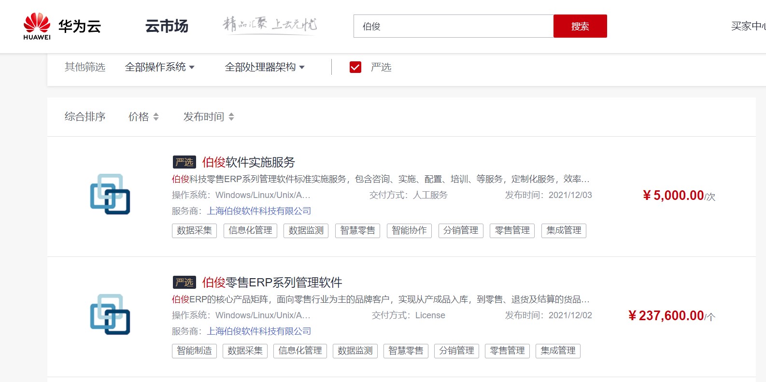Click the 伯俊软件实施服务 product logo

(110, 194)
